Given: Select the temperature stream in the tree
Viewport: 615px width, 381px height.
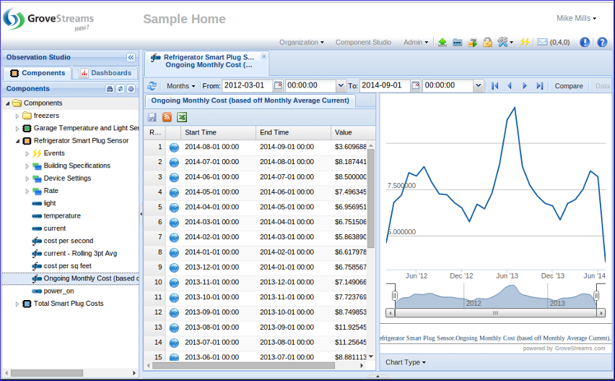Looking at the screenshot, I should tap(62, 215).
